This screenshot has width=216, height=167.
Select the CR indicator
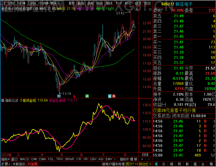pyautogui.click(x=79, y=159)
